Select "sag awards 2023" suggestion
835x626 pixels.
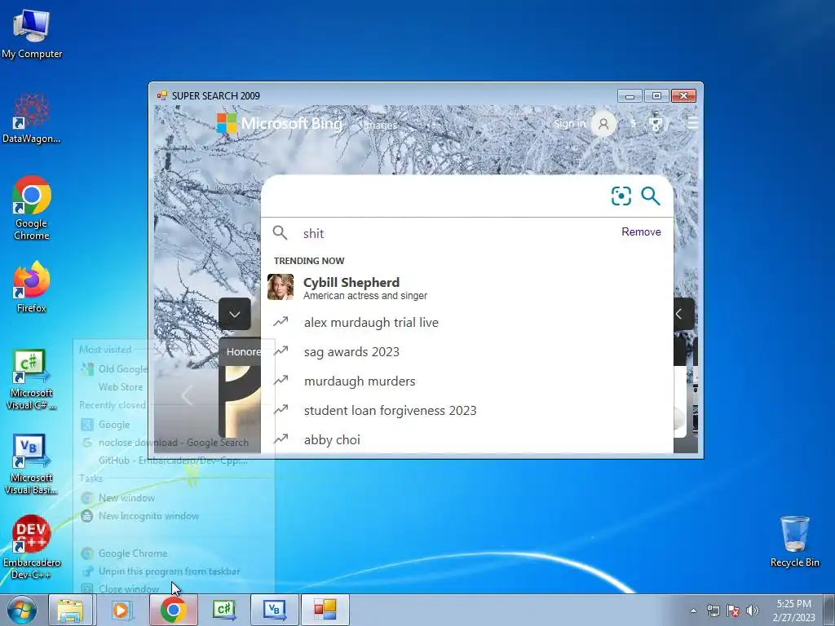pos(467,352)
